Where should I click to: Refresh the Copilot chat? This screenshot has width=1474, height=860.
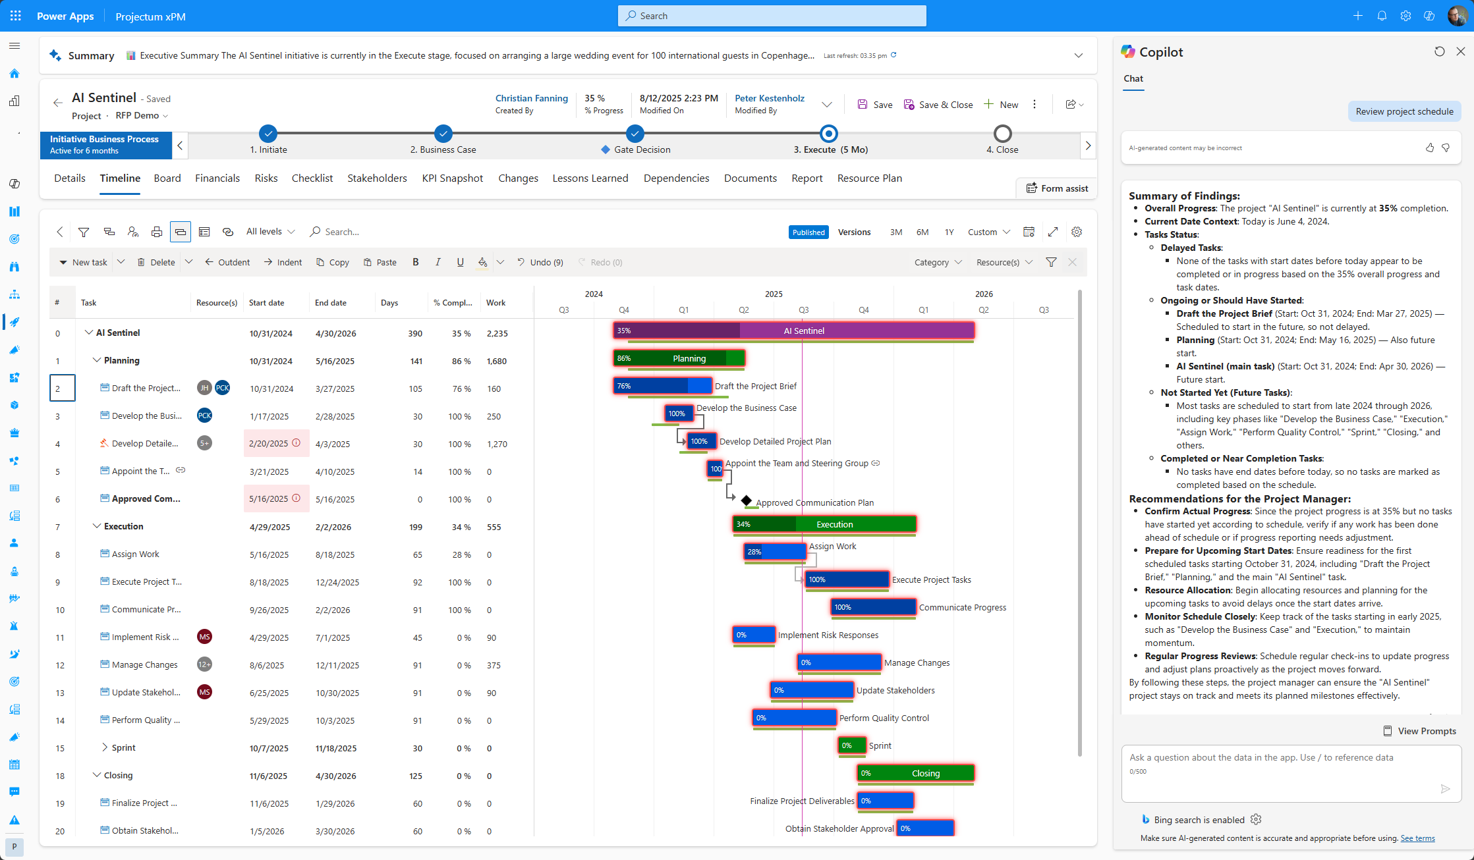(1439, 52)
